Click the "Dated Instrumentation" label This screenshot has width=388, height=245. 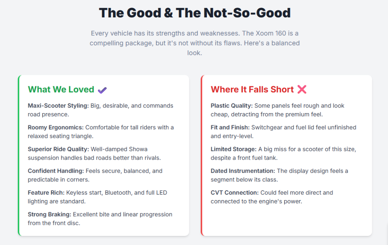[x=242, y=171]
